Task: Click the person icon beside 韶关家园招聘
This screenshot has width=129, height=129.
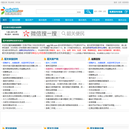Action: 2,59
